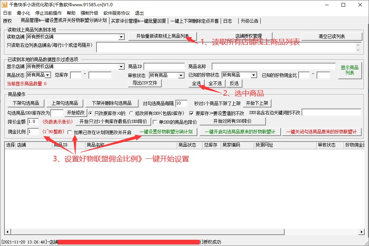The image size is (369, 246).
Task: Click 停止当前操作 in the menu bar
Action: [48, 13]
